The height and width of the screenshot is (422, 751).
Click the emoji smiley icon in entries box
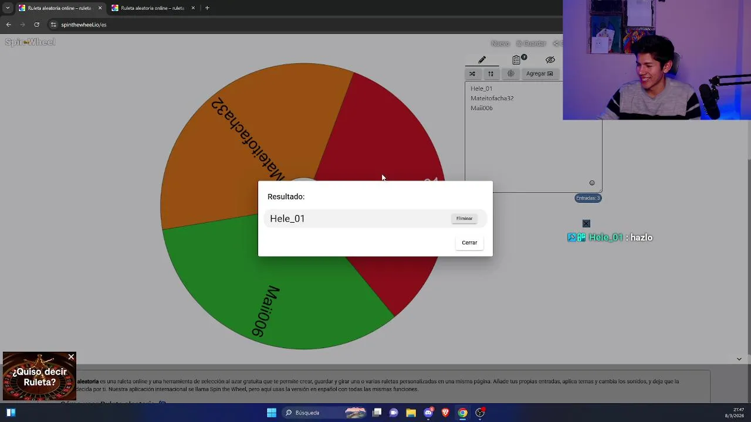tap(592, 183)
